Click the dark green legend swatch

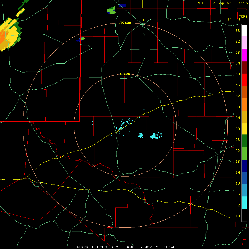[244, 141]
